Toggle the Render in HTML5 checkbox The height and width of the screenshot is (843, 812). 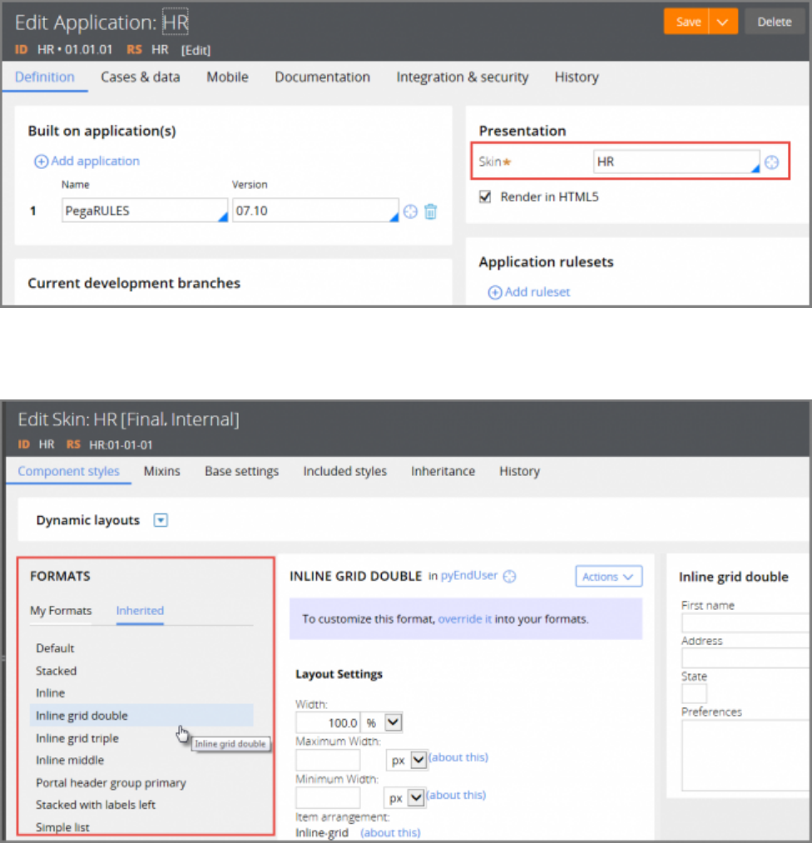click(486, 197)
